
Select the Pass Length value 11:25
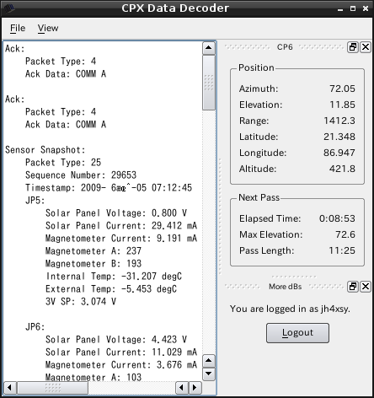pos(342,250)
